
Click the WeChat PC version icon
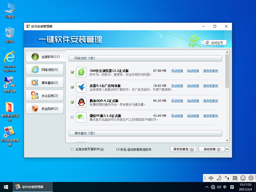(81, 117)
